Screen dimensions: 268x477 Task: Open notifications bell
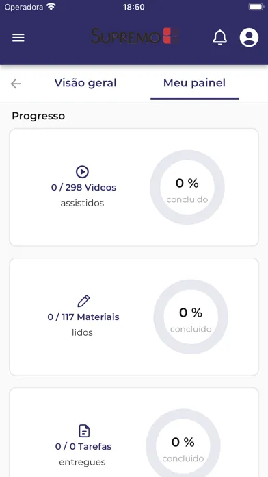pos(219,38)
